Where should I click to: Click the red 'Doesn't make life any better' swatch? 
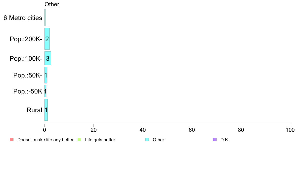pos(12,140)
